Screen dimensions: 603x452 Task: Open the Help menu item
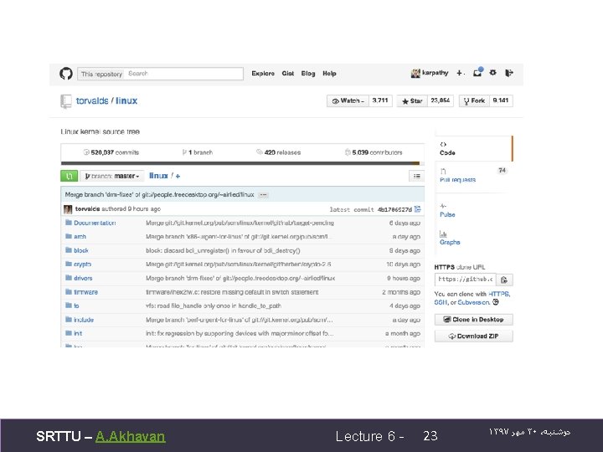(x=329, y=74)
